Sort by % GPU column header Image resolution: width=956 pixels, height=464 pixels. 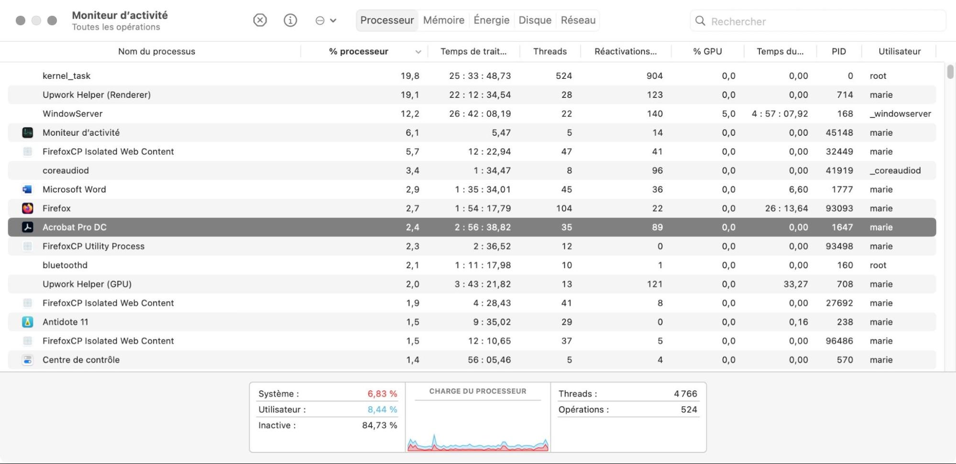(x=707, y=51)
